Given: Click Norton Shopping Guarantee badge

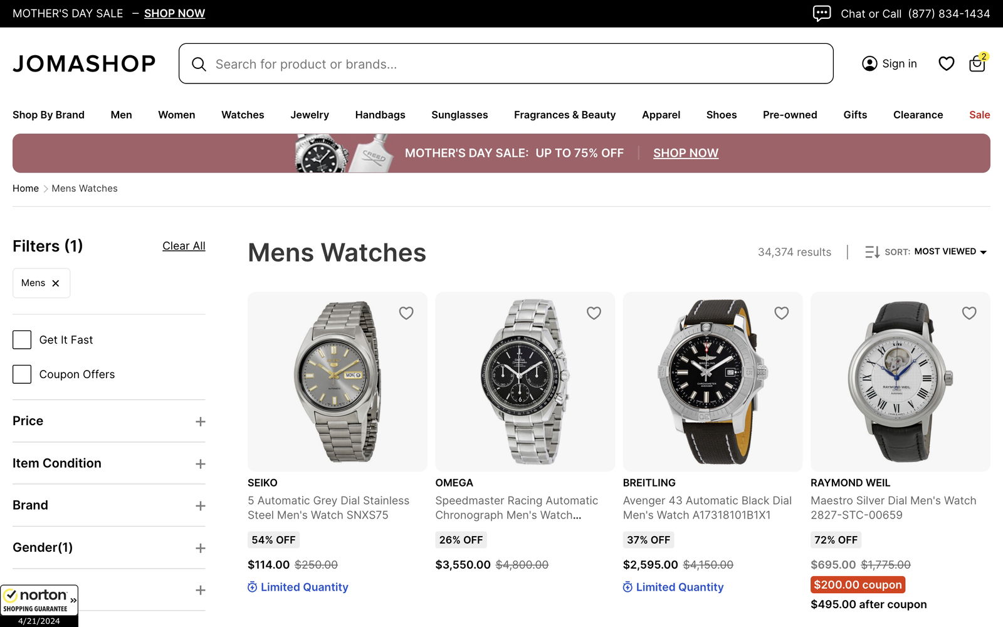Looking at the screenshot, I should pos(39,606).
